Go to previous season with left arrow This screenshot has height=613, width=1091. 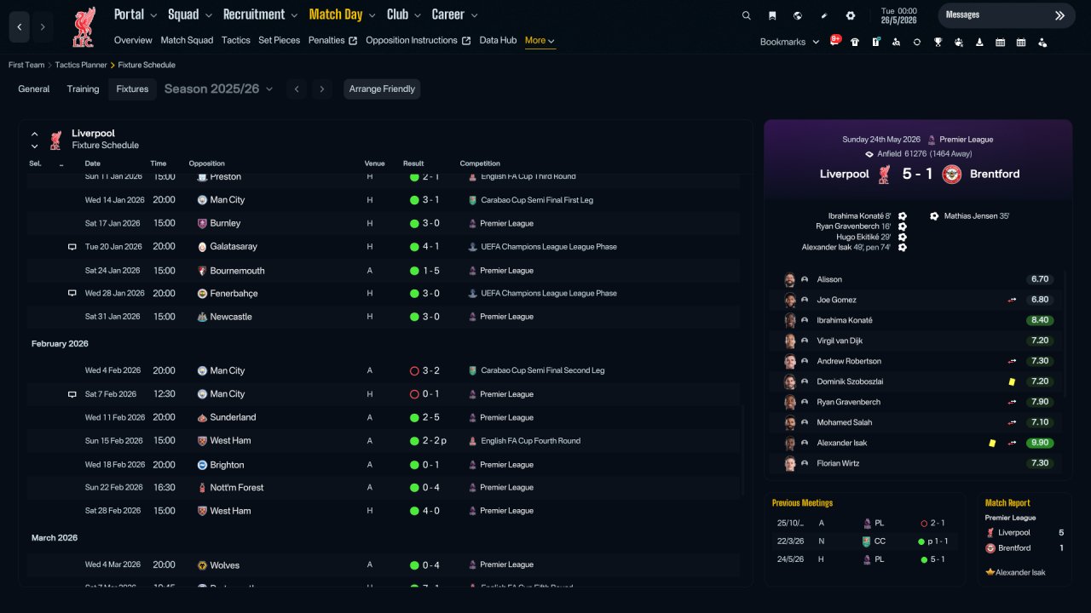pos(296,89)
